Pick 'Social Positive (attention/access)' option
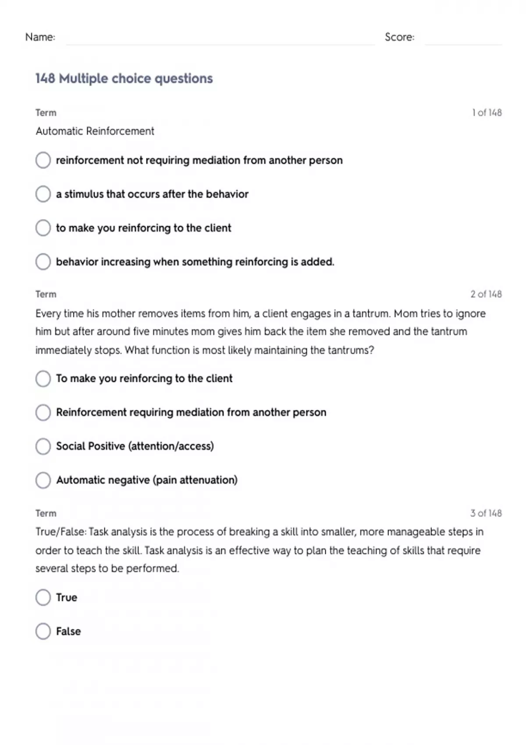This screenshot has height=745, width=526. [x=43, y=446]
